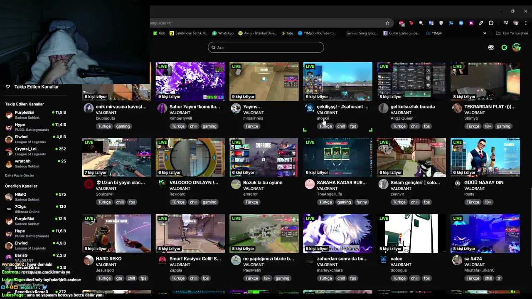Screen dimensions: 532x299
Task: Open the HARD REKO stream title
Action: click(x=109, y=259)
